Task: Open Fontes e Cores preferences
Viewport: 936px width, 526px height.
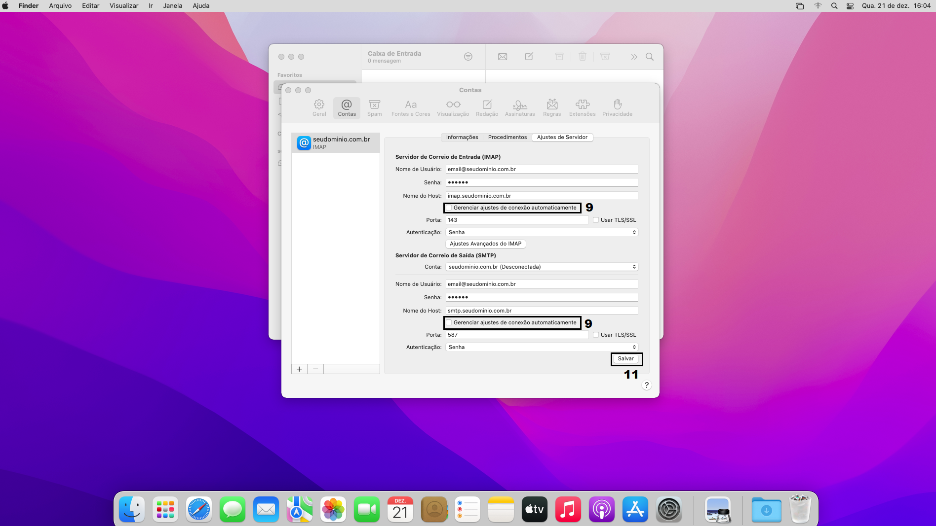Action: point(410,107)
